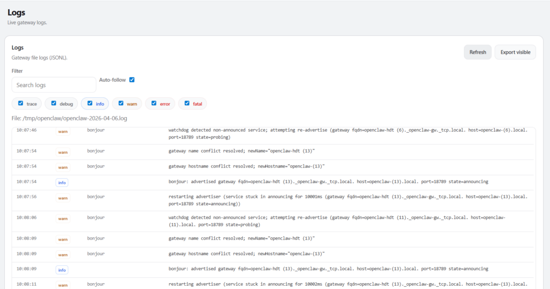Select the 10:07:54 gateway hostname conflict message
The width and height of the screenshot is (550, 289).
pyautogui.click(x=247, y=167)
